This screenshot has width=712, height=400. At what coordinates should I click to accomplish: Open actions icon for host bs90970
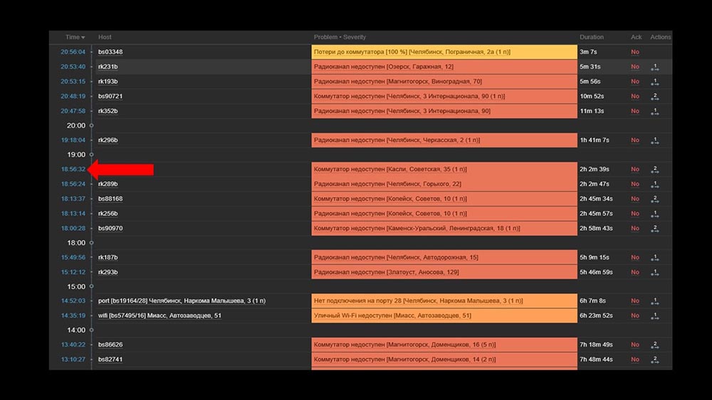pos(654,229)
